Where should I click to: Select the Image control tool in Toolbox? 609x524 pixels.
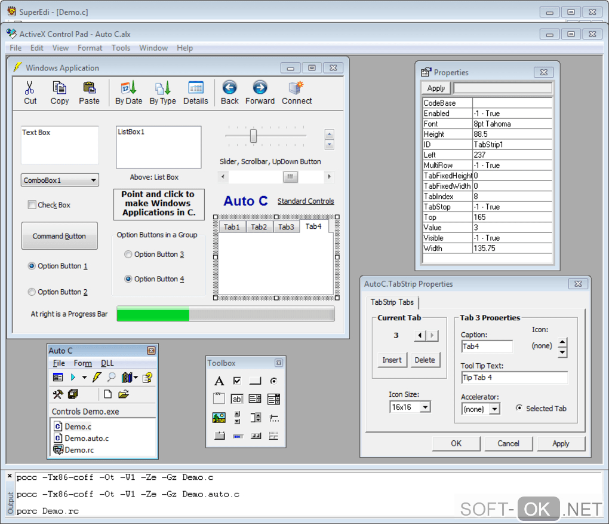coord(219,418)
